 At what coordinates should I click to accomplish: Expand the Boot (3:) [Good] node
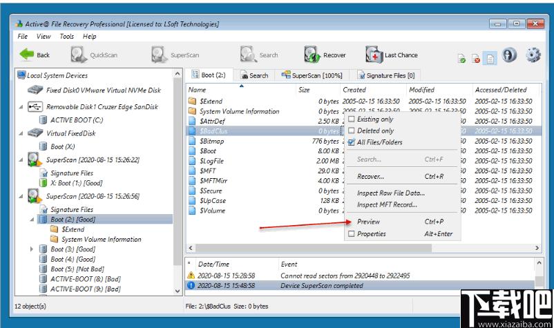click(x=32, y=249)
